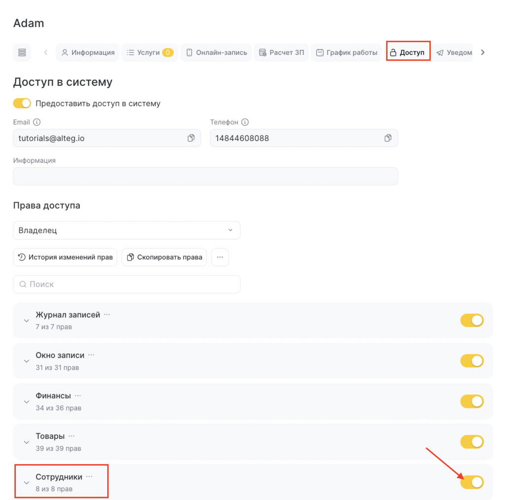The image size is (505, 500).
Task: Disable the Журнал записей permissions toggle
Action: pos(472,321)
